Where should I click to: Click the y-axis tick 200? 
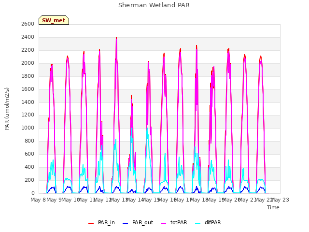coord(29,180)
